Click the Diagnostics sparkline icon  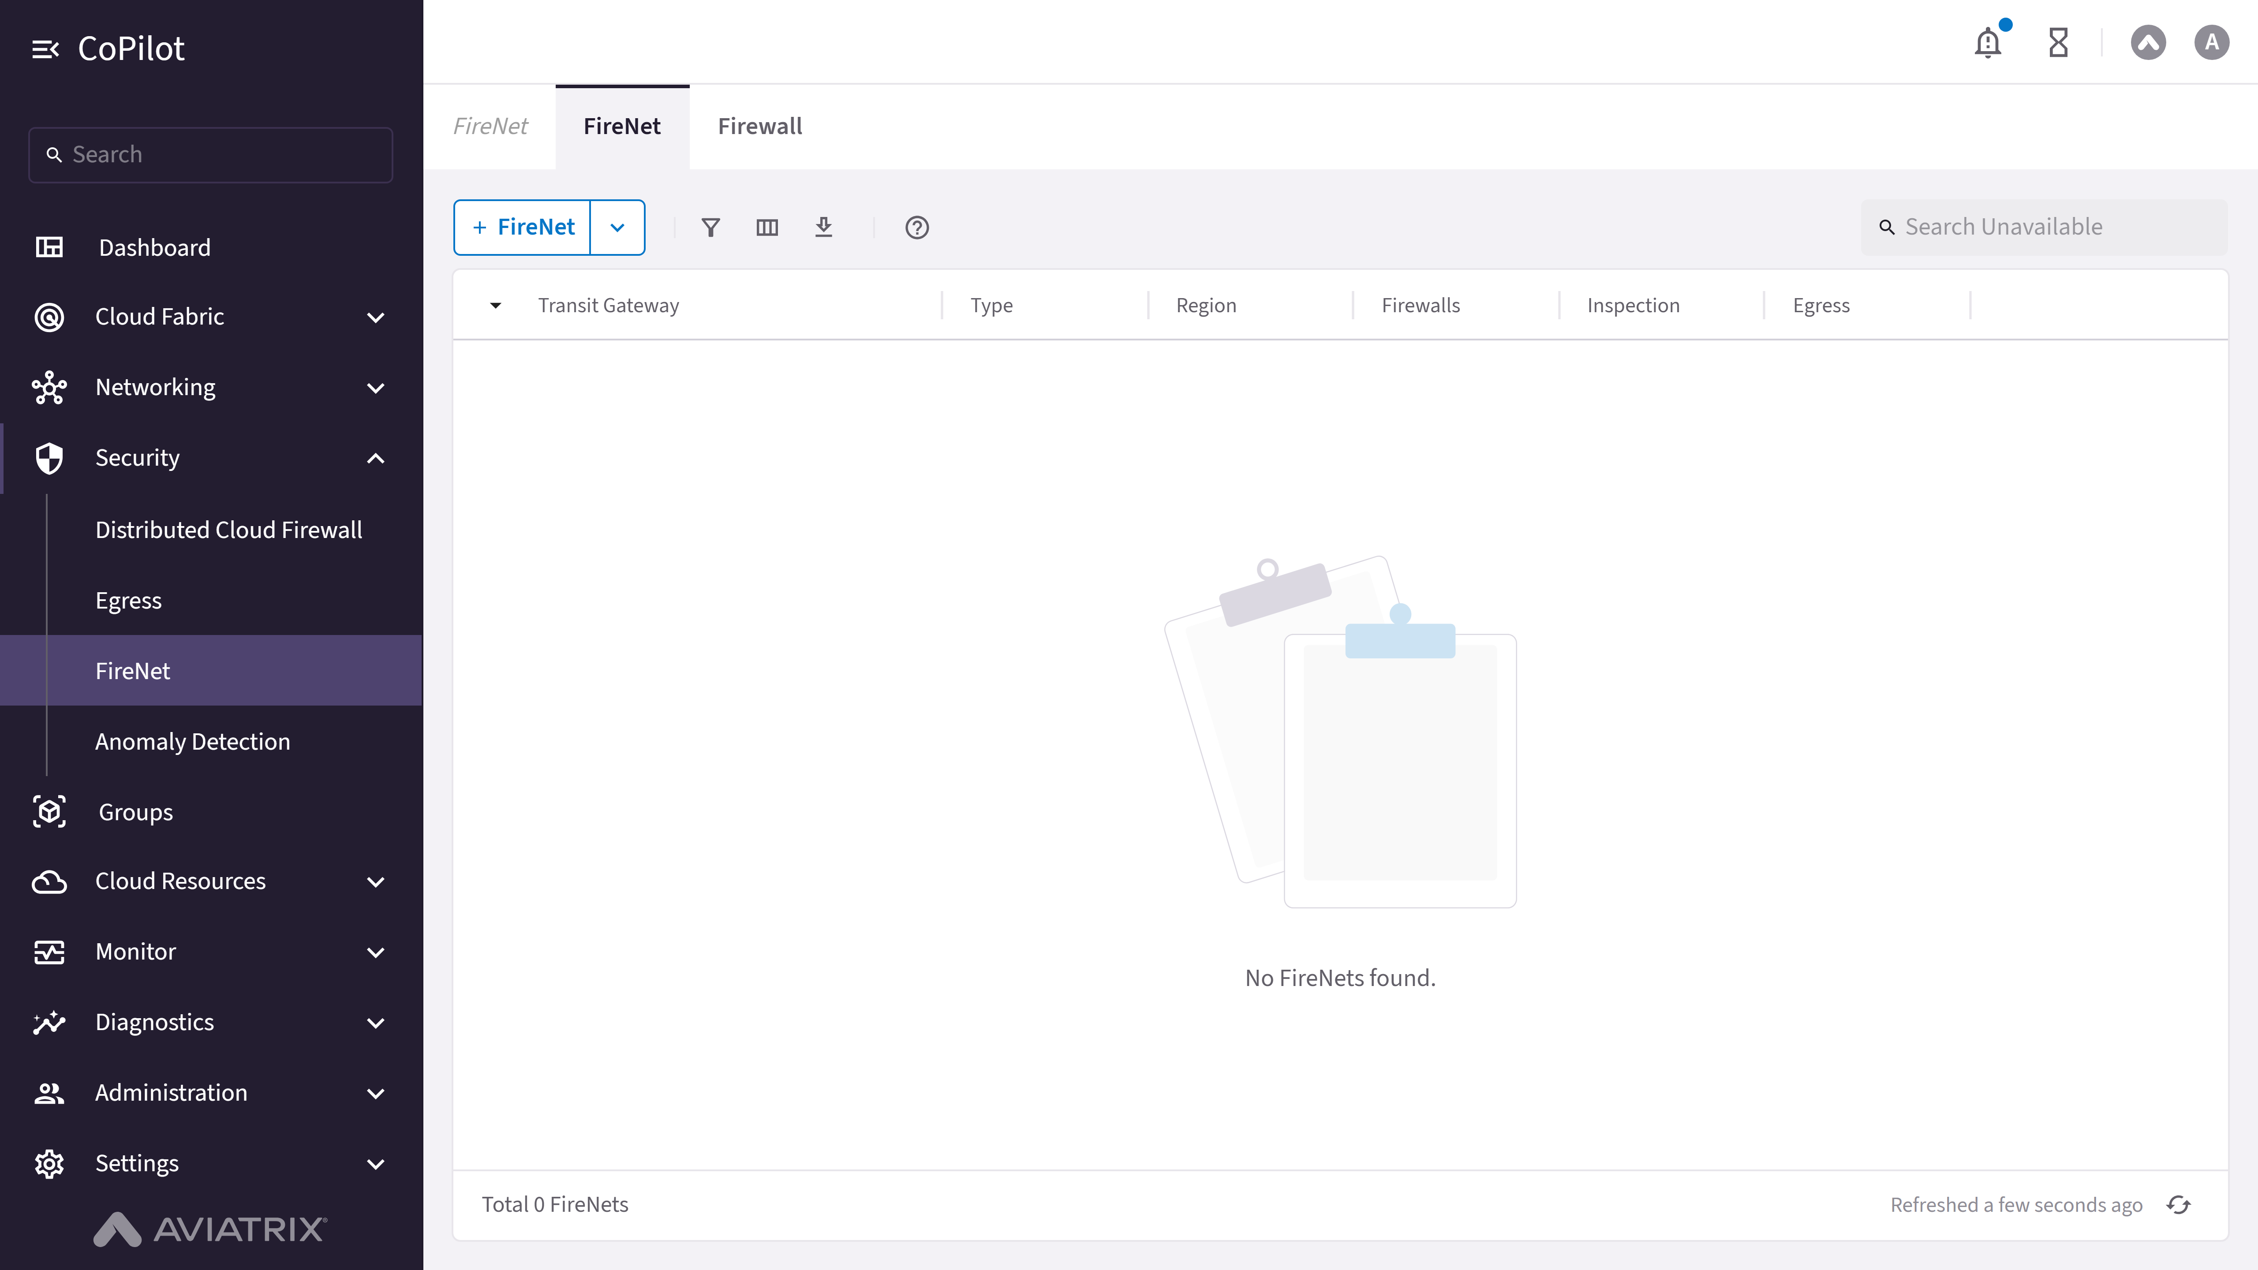click(49, 1023)
